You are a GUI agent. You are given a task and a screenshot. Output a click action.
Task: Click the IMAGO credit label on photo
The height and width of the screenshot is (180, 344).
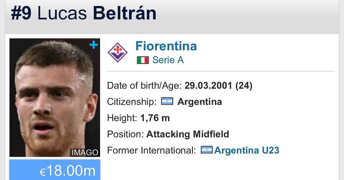[85, 153]
